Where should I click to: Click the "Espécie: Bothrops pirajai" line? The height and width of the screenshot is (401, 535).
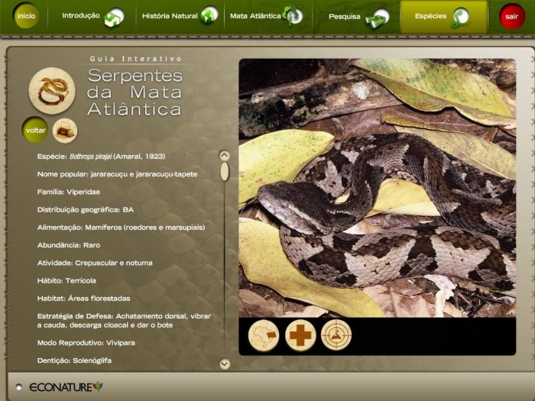102,157
